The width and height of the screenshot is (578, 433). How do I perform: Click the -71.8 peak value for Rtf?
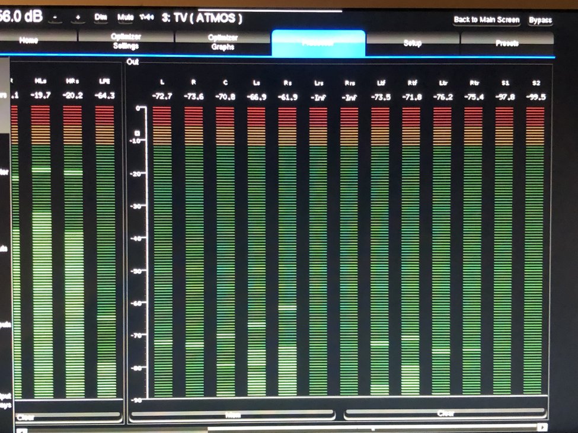click(x=412, y=97)
